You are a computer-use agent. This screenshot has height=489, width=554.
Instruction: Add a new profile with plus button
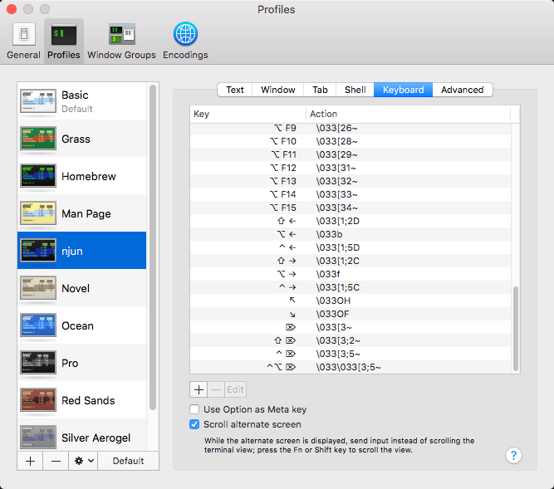[x=31, y=461]
